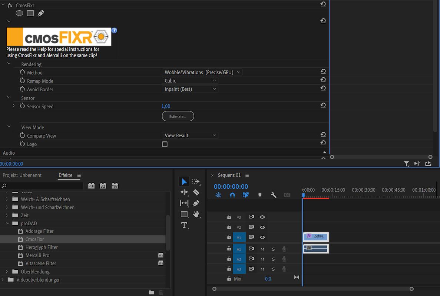Open the effect controls filter properties icon
The width and height of the screenshot is (440, 296).
(x=406, y=164)
